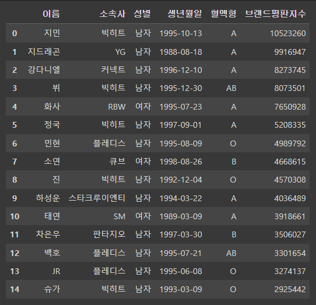Select the name cell 슈가
Viewport: 316px width, 305px height.
tap(52, 289)
